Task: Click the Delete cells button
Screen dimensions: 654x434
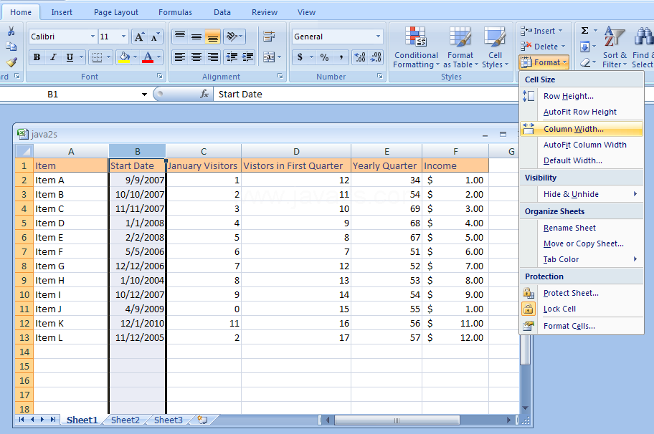Action: (x=543, y=47)
